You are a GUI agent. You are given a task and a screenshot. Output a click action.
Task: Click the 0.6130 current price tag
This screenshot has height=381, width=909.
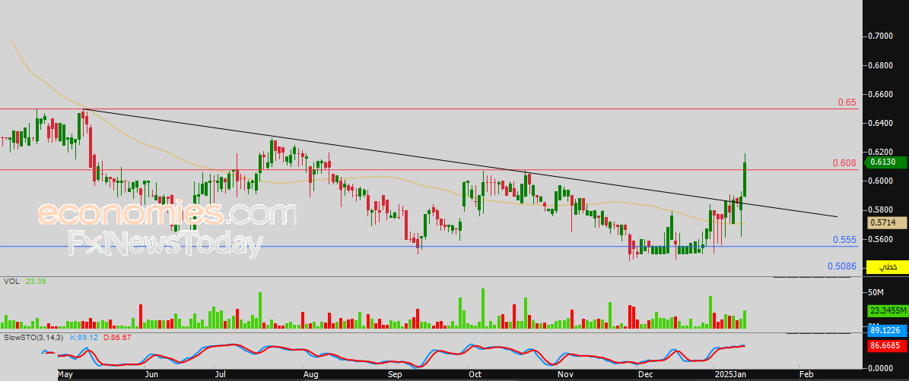(885, 162)
